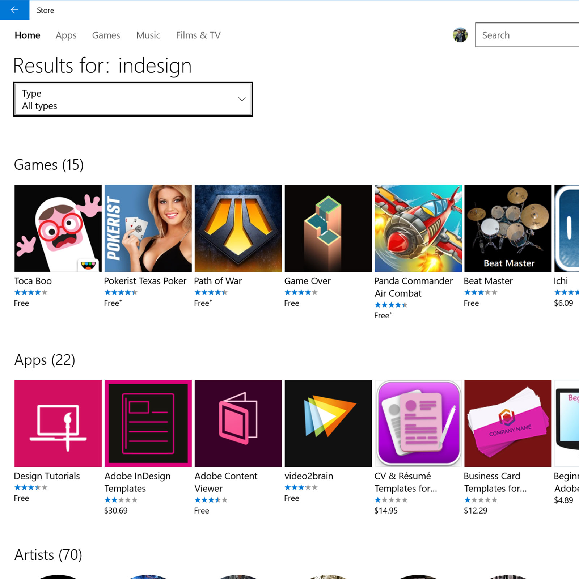The width and height of the screenshot is (579, 579).
Task: Click the video2brain app icon
Action: click(328, 423)
